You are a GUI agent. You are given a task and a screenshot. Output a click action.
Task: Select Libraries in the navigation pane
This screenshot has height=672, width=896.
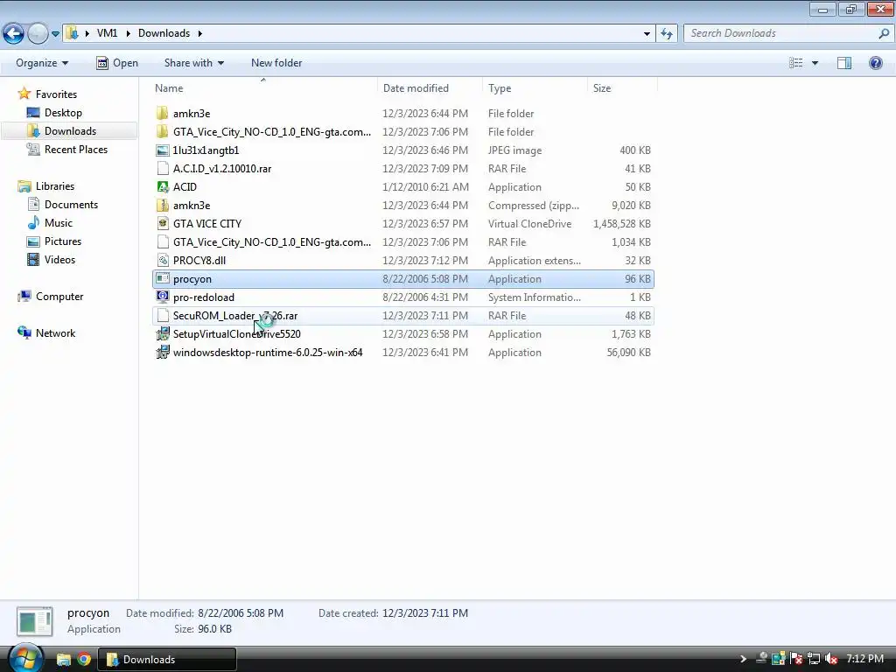point(55,186)
